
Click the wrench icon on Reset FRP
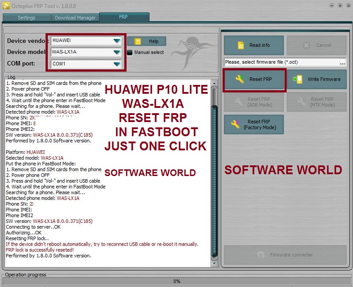(x=240, y=79)
